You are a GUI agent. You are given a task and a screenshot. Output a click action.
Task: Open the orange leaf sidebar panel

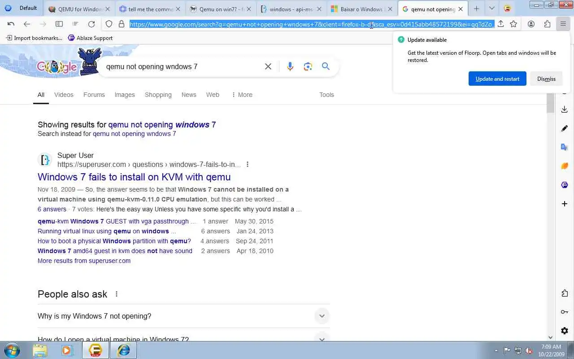click(x=565, y=166)
